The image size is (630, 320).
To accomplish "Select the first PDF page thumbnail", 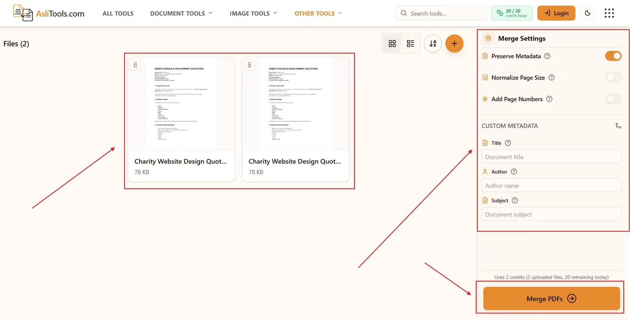I will pyautogui.click(x=181, y=103).
